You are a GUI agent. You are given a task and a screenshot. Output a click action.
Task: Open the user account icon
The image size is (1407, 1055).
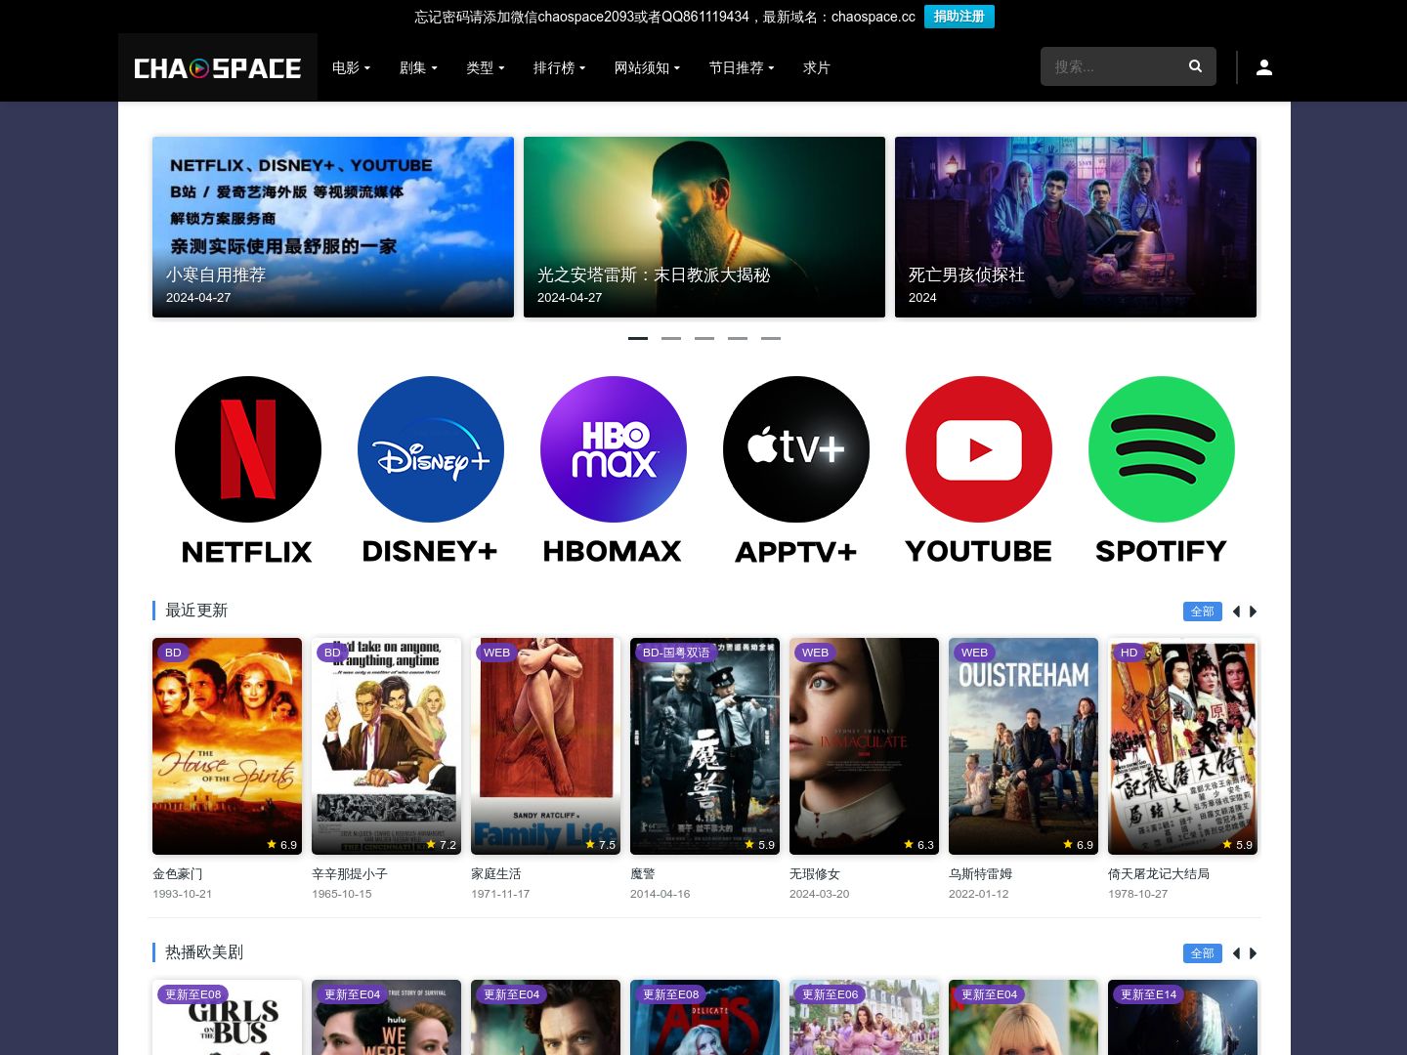click(x=1264, y=67)
